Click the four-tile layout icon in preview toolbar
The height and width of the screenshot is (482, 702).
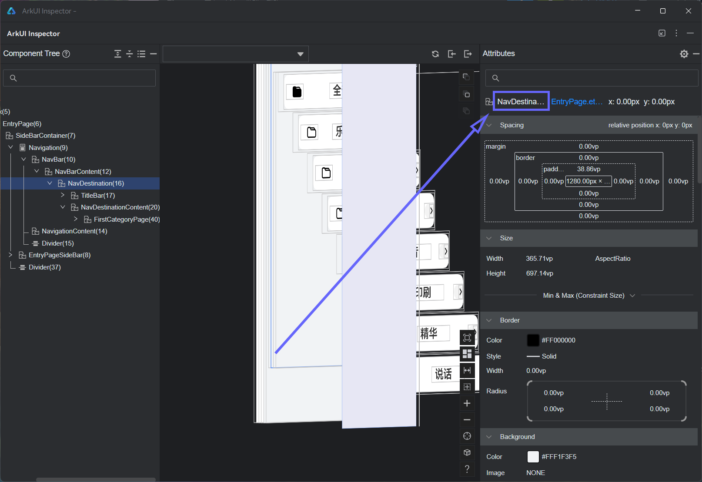coord(467,354)
